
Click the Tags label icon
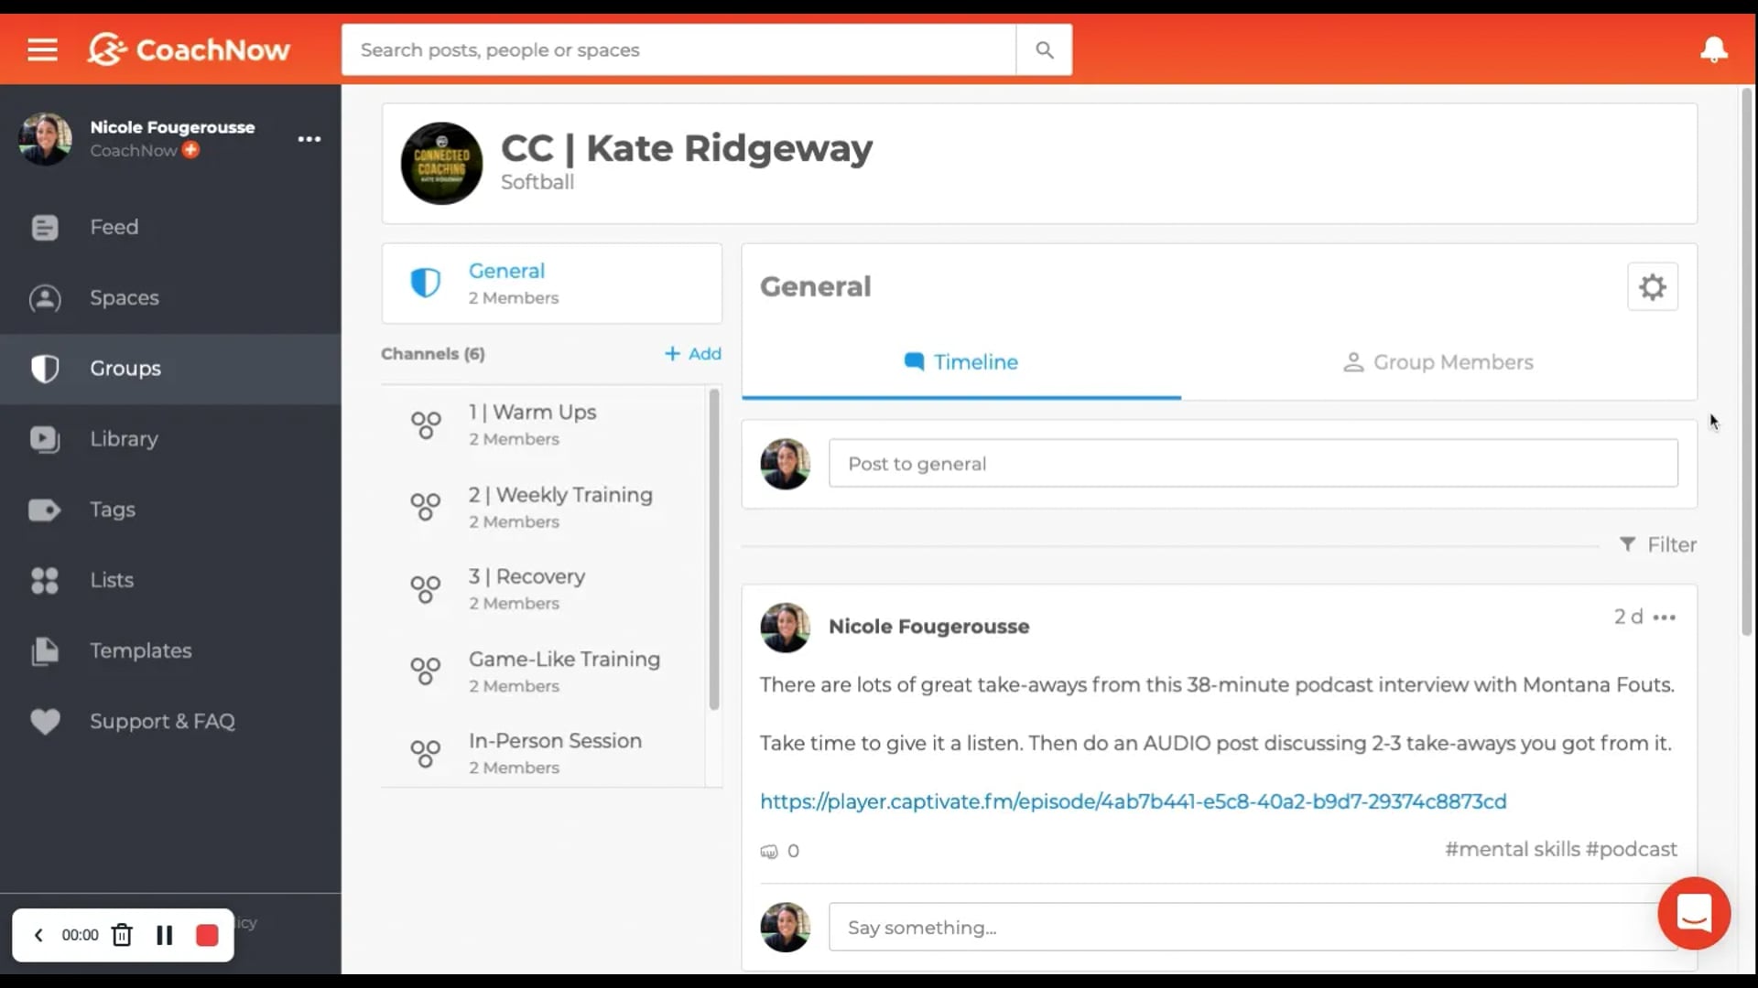(x=45, y=510)
